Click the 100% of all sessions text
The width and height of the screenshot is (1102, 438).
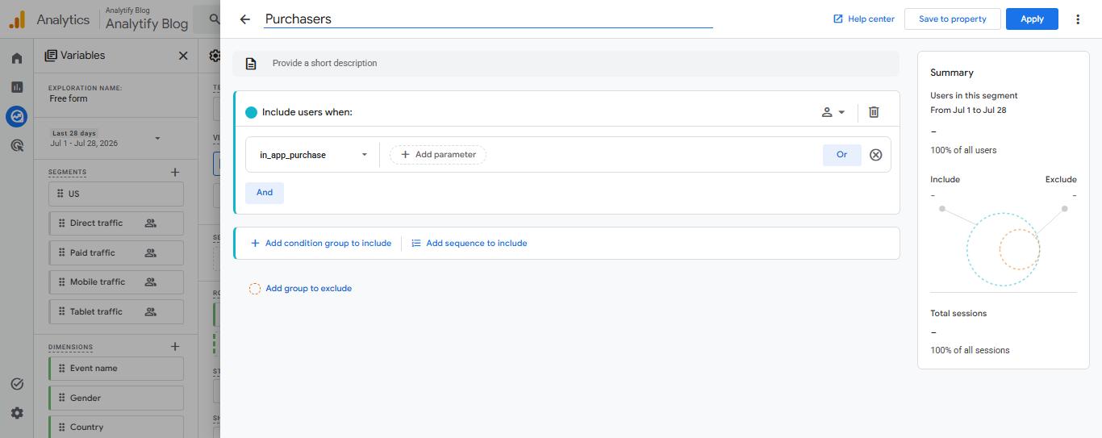pos(970,350)
